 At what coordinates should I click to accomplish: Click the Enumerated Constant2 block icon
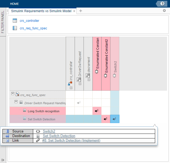(106, 76)
